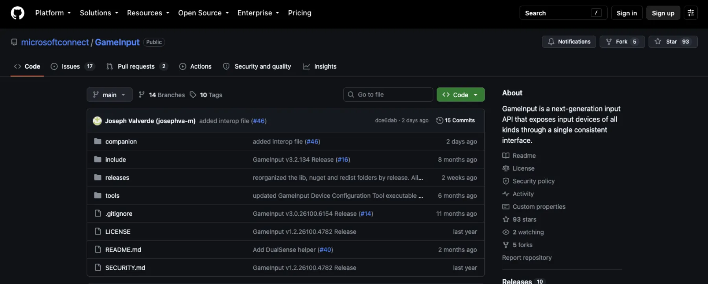This screenshot has width=708, height=284.
Task: Click the note icon beside Custom properties
Action: [x=506, y=207]
